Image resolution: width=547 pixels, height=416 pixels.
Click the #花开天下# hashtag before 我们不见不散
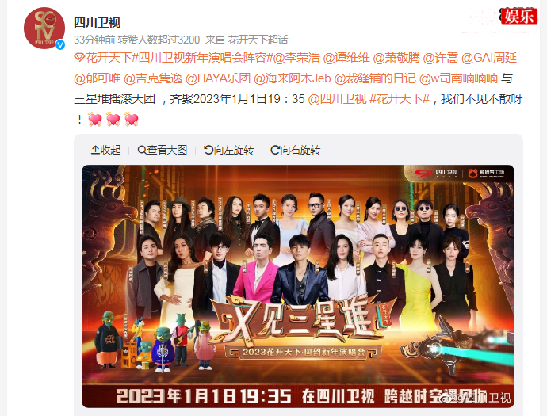pyautogui.click(x=400, y=99)
